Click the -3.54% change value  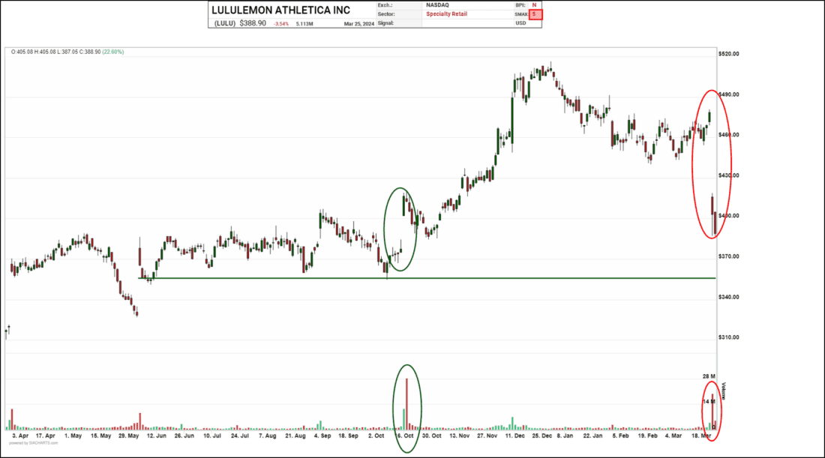tap(283, 24)
